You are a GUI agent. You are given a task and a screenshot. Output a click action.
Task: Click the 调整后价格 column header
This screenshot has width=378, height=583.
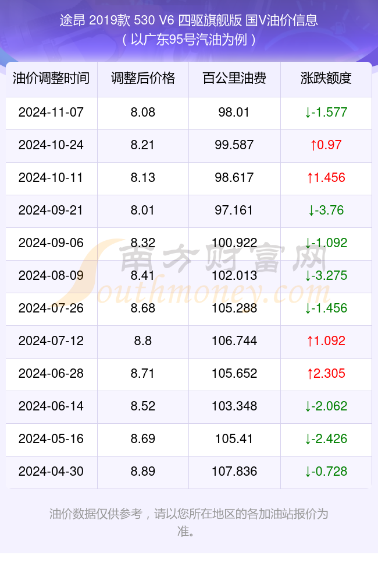point(143,79)
